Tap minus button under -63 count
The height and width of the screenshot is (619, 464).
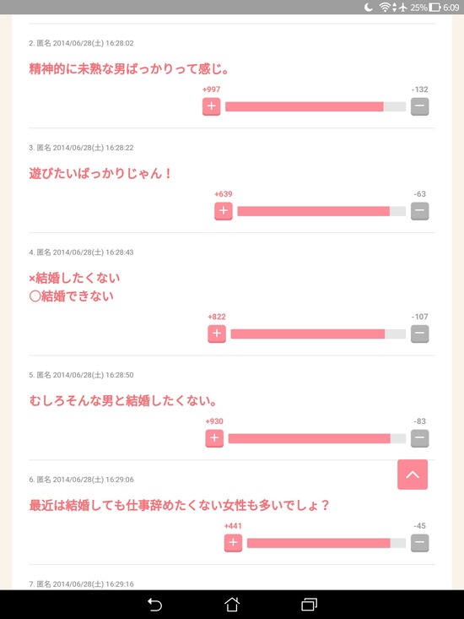[419, 211]
